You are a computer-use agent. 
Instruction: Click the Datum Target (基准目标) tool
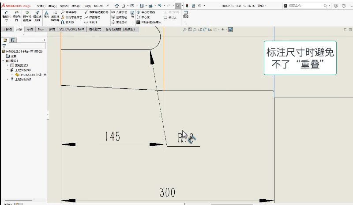click(x=119, y=23)
